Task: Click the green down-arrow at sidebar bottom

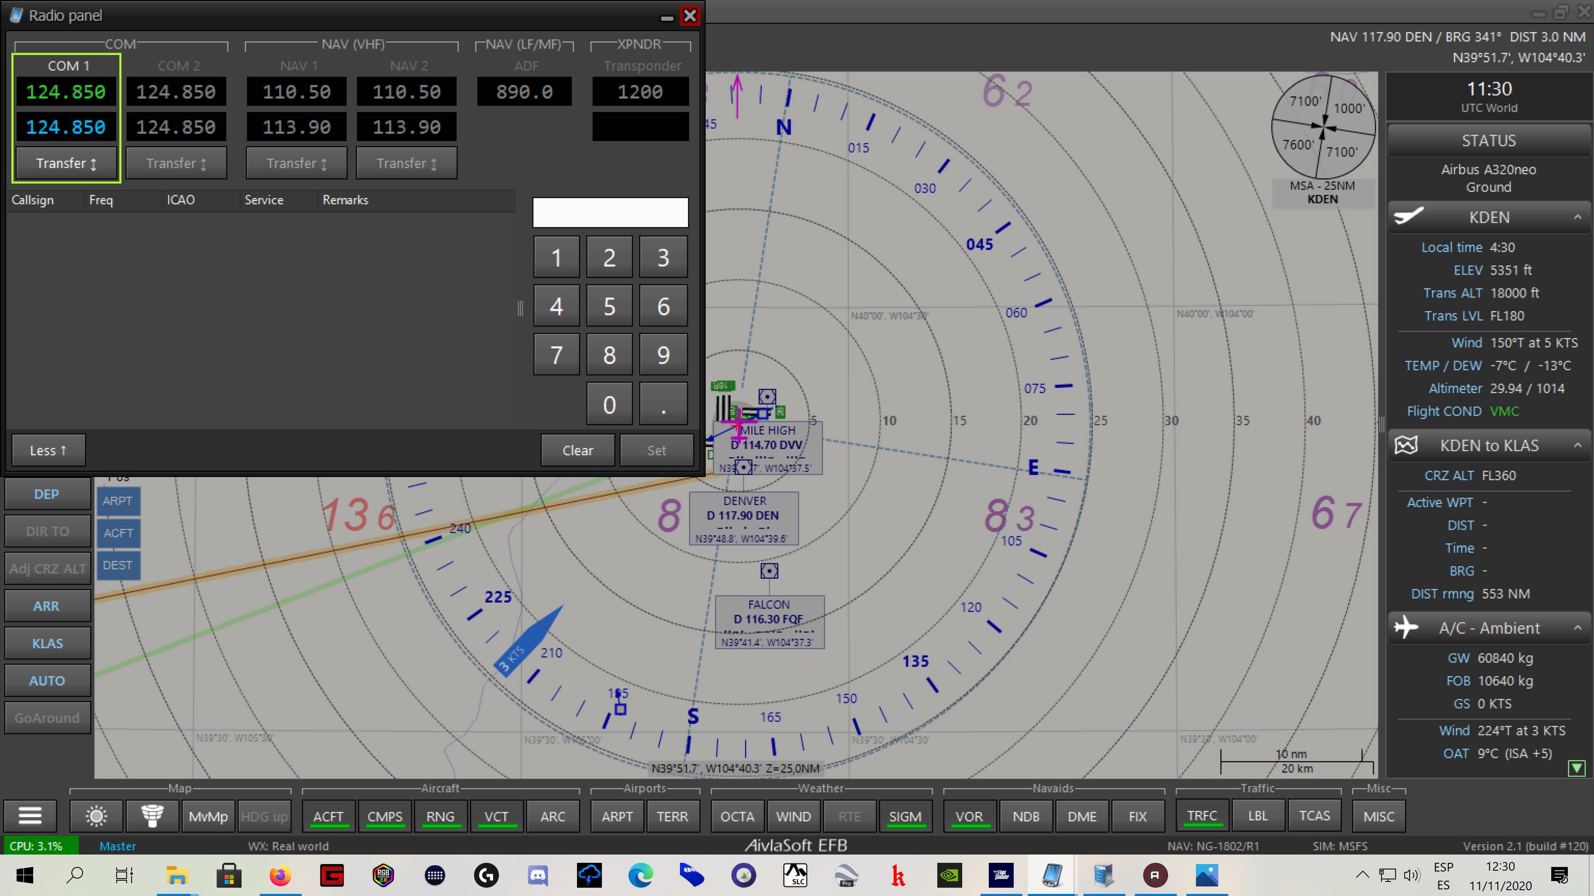Action: click(x=1577, y=768)
